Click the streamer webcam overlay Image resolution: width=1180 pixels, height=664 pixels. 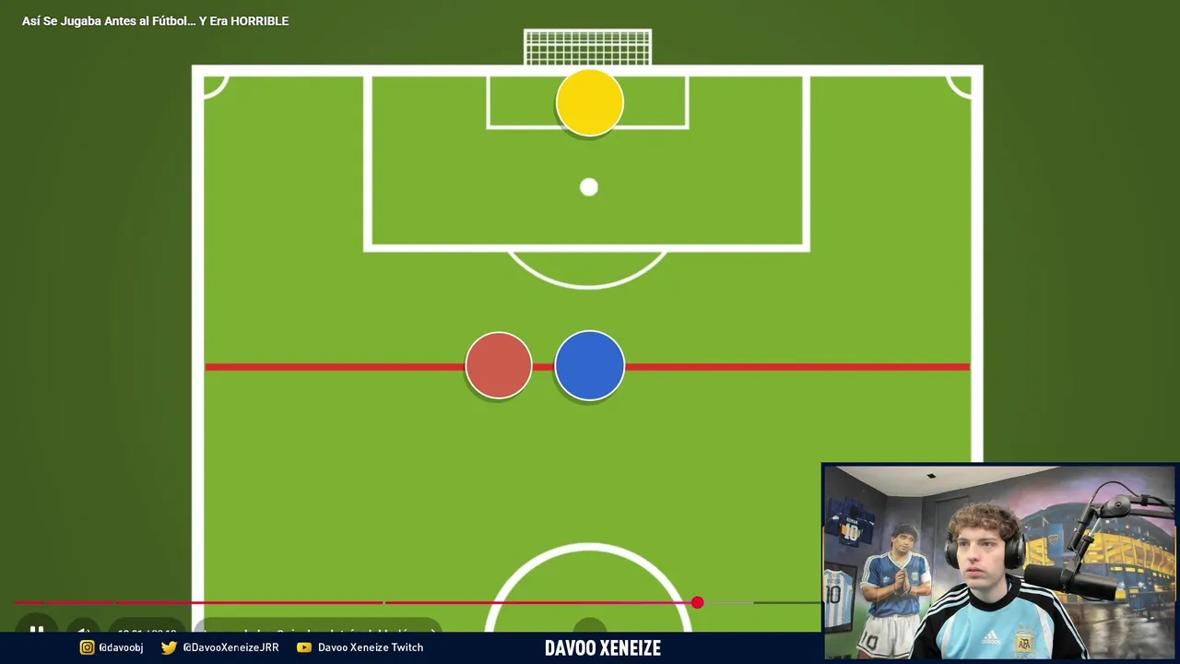(998, 561)
